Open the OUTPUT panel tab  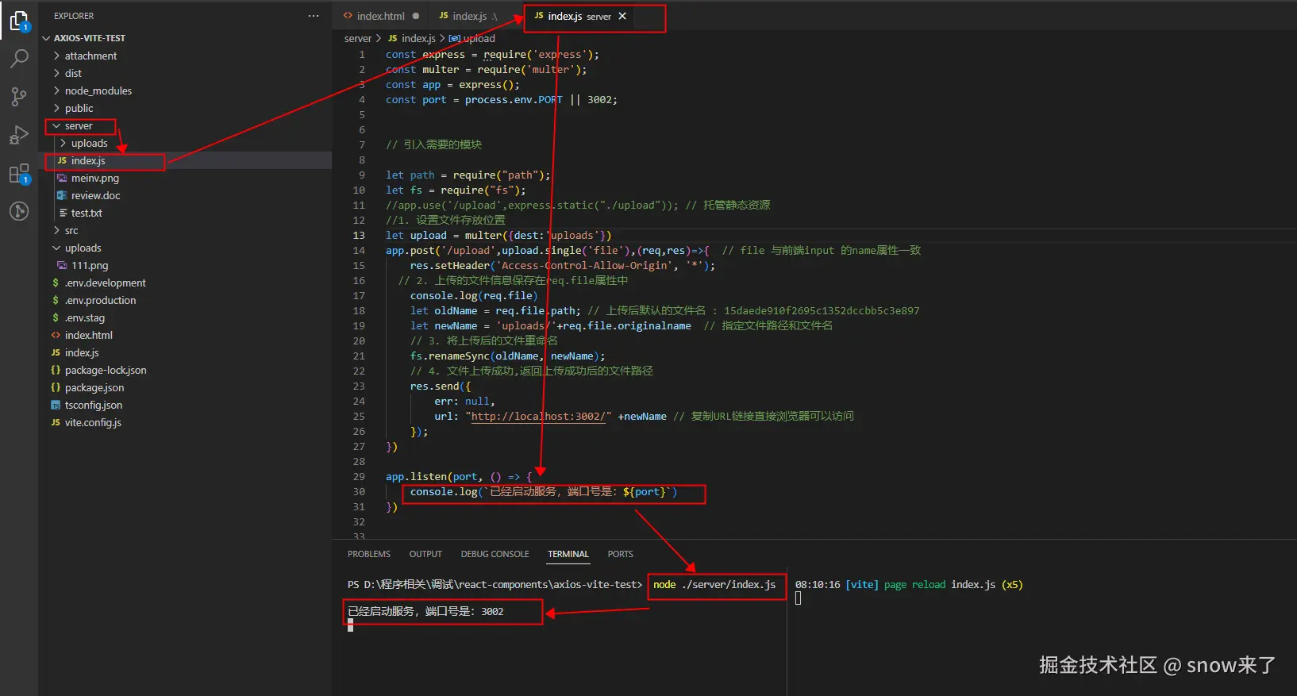(x=425, y=554)
